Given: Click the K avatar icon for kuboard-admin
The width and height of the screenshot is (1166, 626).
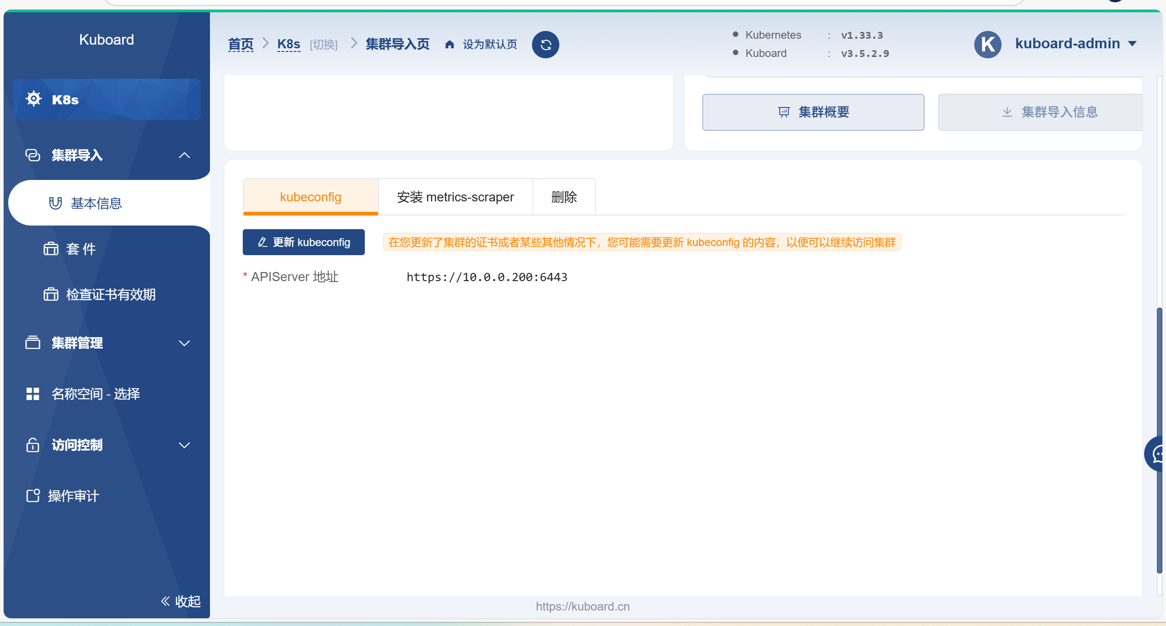Looking at the screenshot, I should tap(987, 44).
